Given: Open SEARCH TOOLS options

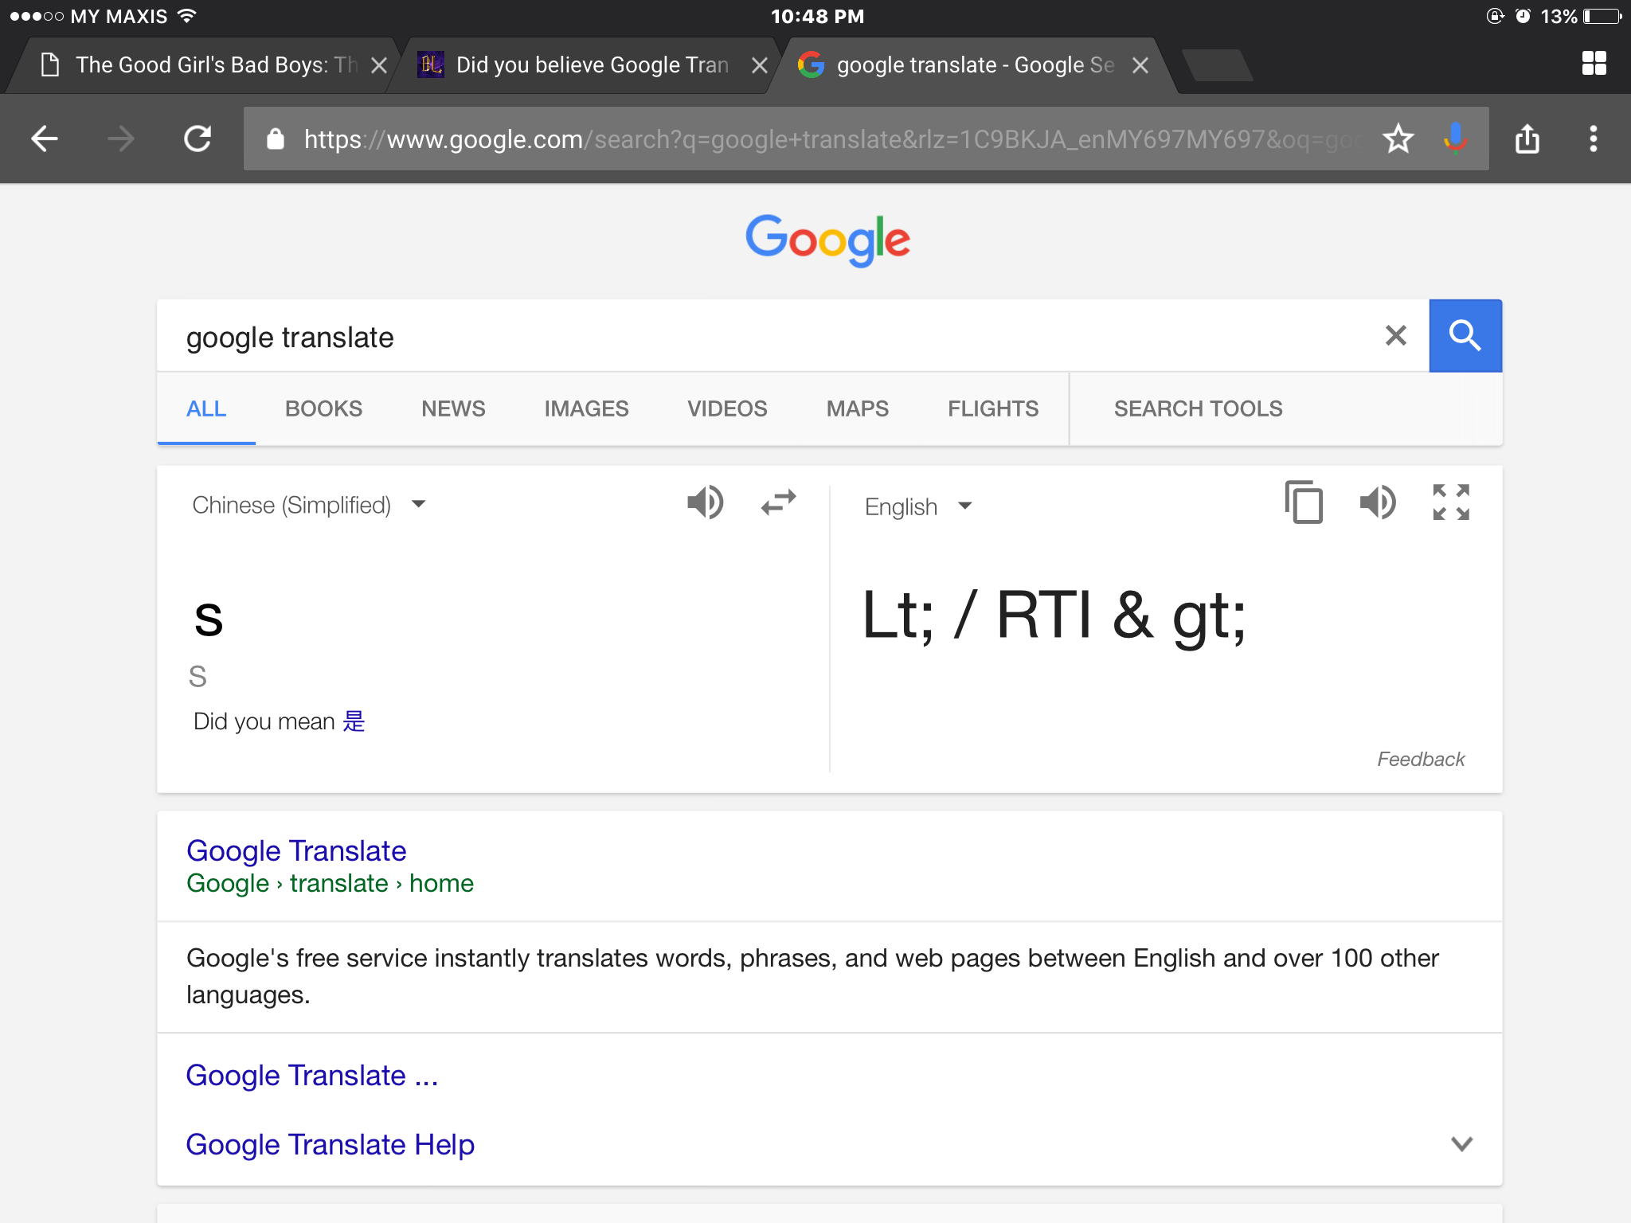Looking at the screenshot, I should [1198, 408].
